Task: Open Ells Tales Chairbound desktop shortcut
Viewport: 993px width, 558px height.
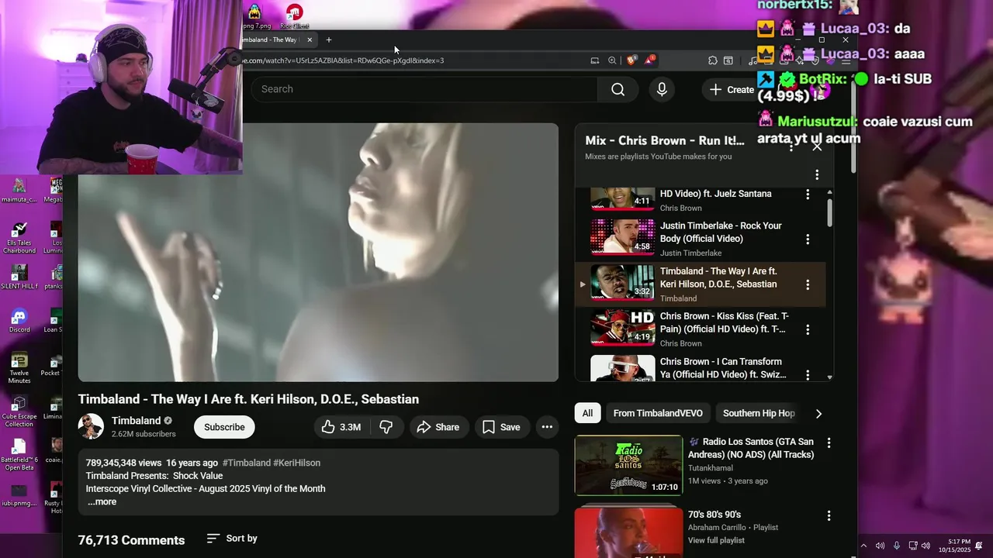Action: [19, 237]
